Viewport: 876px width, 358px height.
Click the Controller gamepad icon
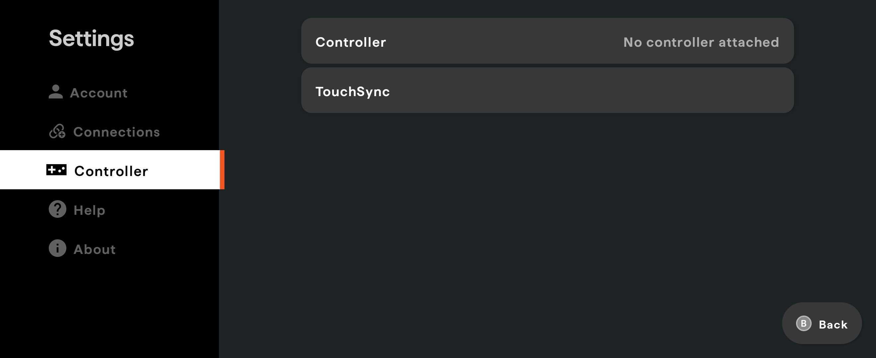pyautogui.click(x=56, y=170)
